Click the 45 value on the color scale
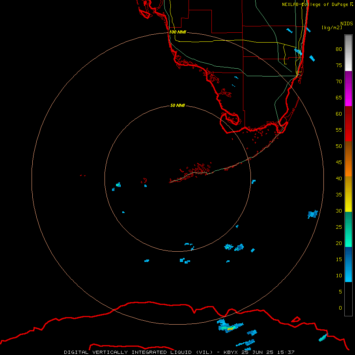 [x=339, y=163]
